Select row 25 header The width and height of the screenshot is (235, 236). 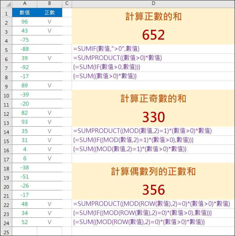tap(6, 232)
